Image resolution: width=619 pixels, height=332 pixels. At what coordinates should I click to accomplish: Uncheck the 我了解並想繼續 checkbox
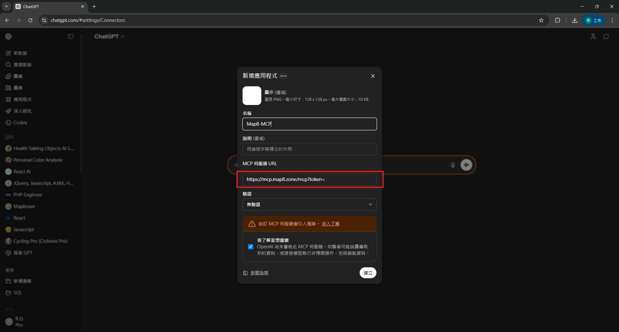click(251, 247)
